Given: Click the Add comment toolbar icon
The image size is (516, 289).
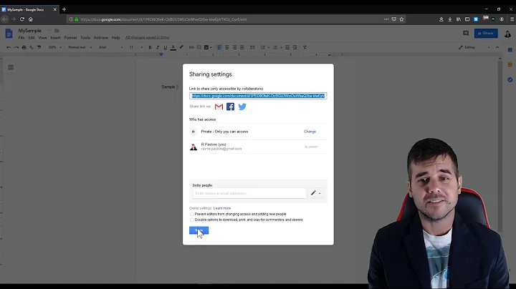Looking at the screenshot, I should (199, 47).
